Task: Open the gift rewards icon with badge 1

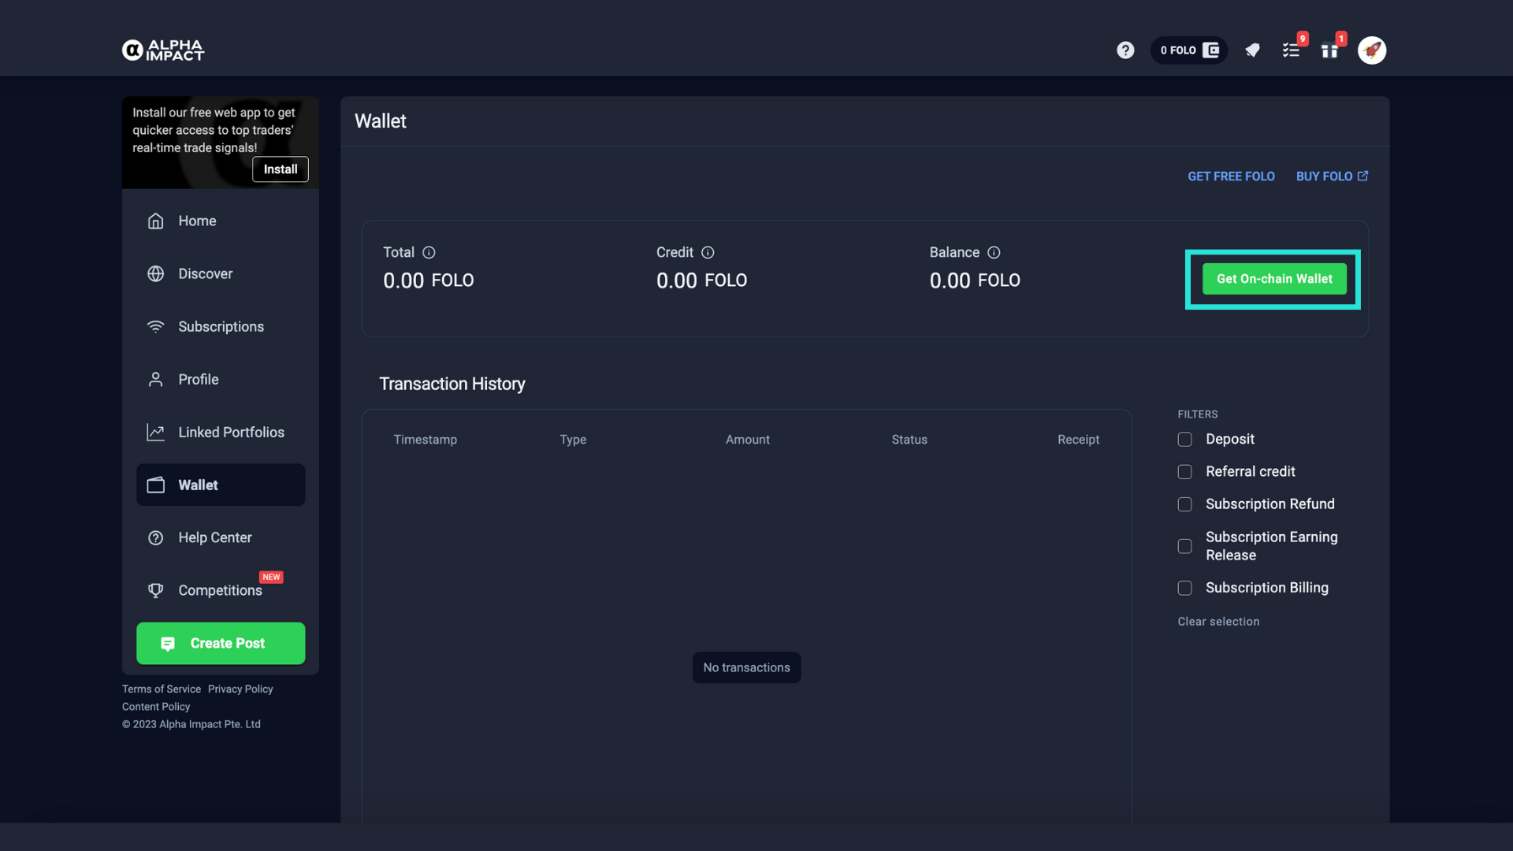Action: pos(1330,50)
